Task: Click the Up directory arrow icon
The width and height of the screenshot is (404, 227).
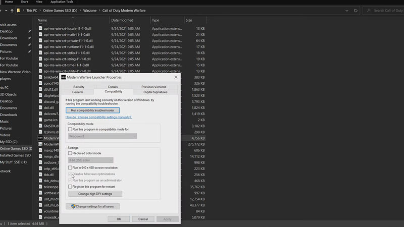Action: [12, 11]
